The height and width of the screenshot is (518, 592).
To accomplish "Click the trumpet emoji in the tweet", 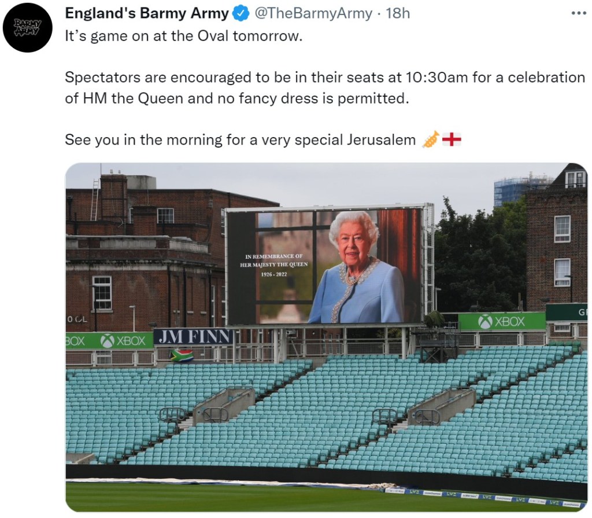I will (430, 140).
